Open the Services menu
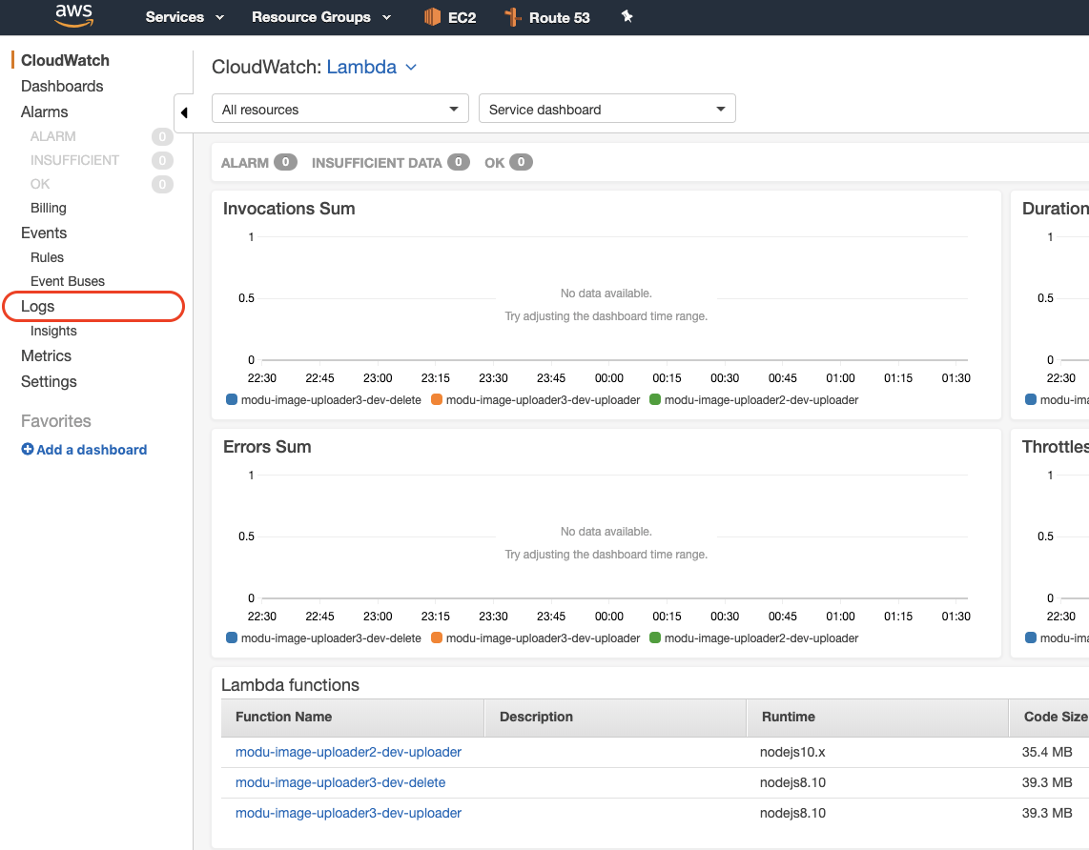The width and height of the screenshot is (1089, 850). click(184, 16)
